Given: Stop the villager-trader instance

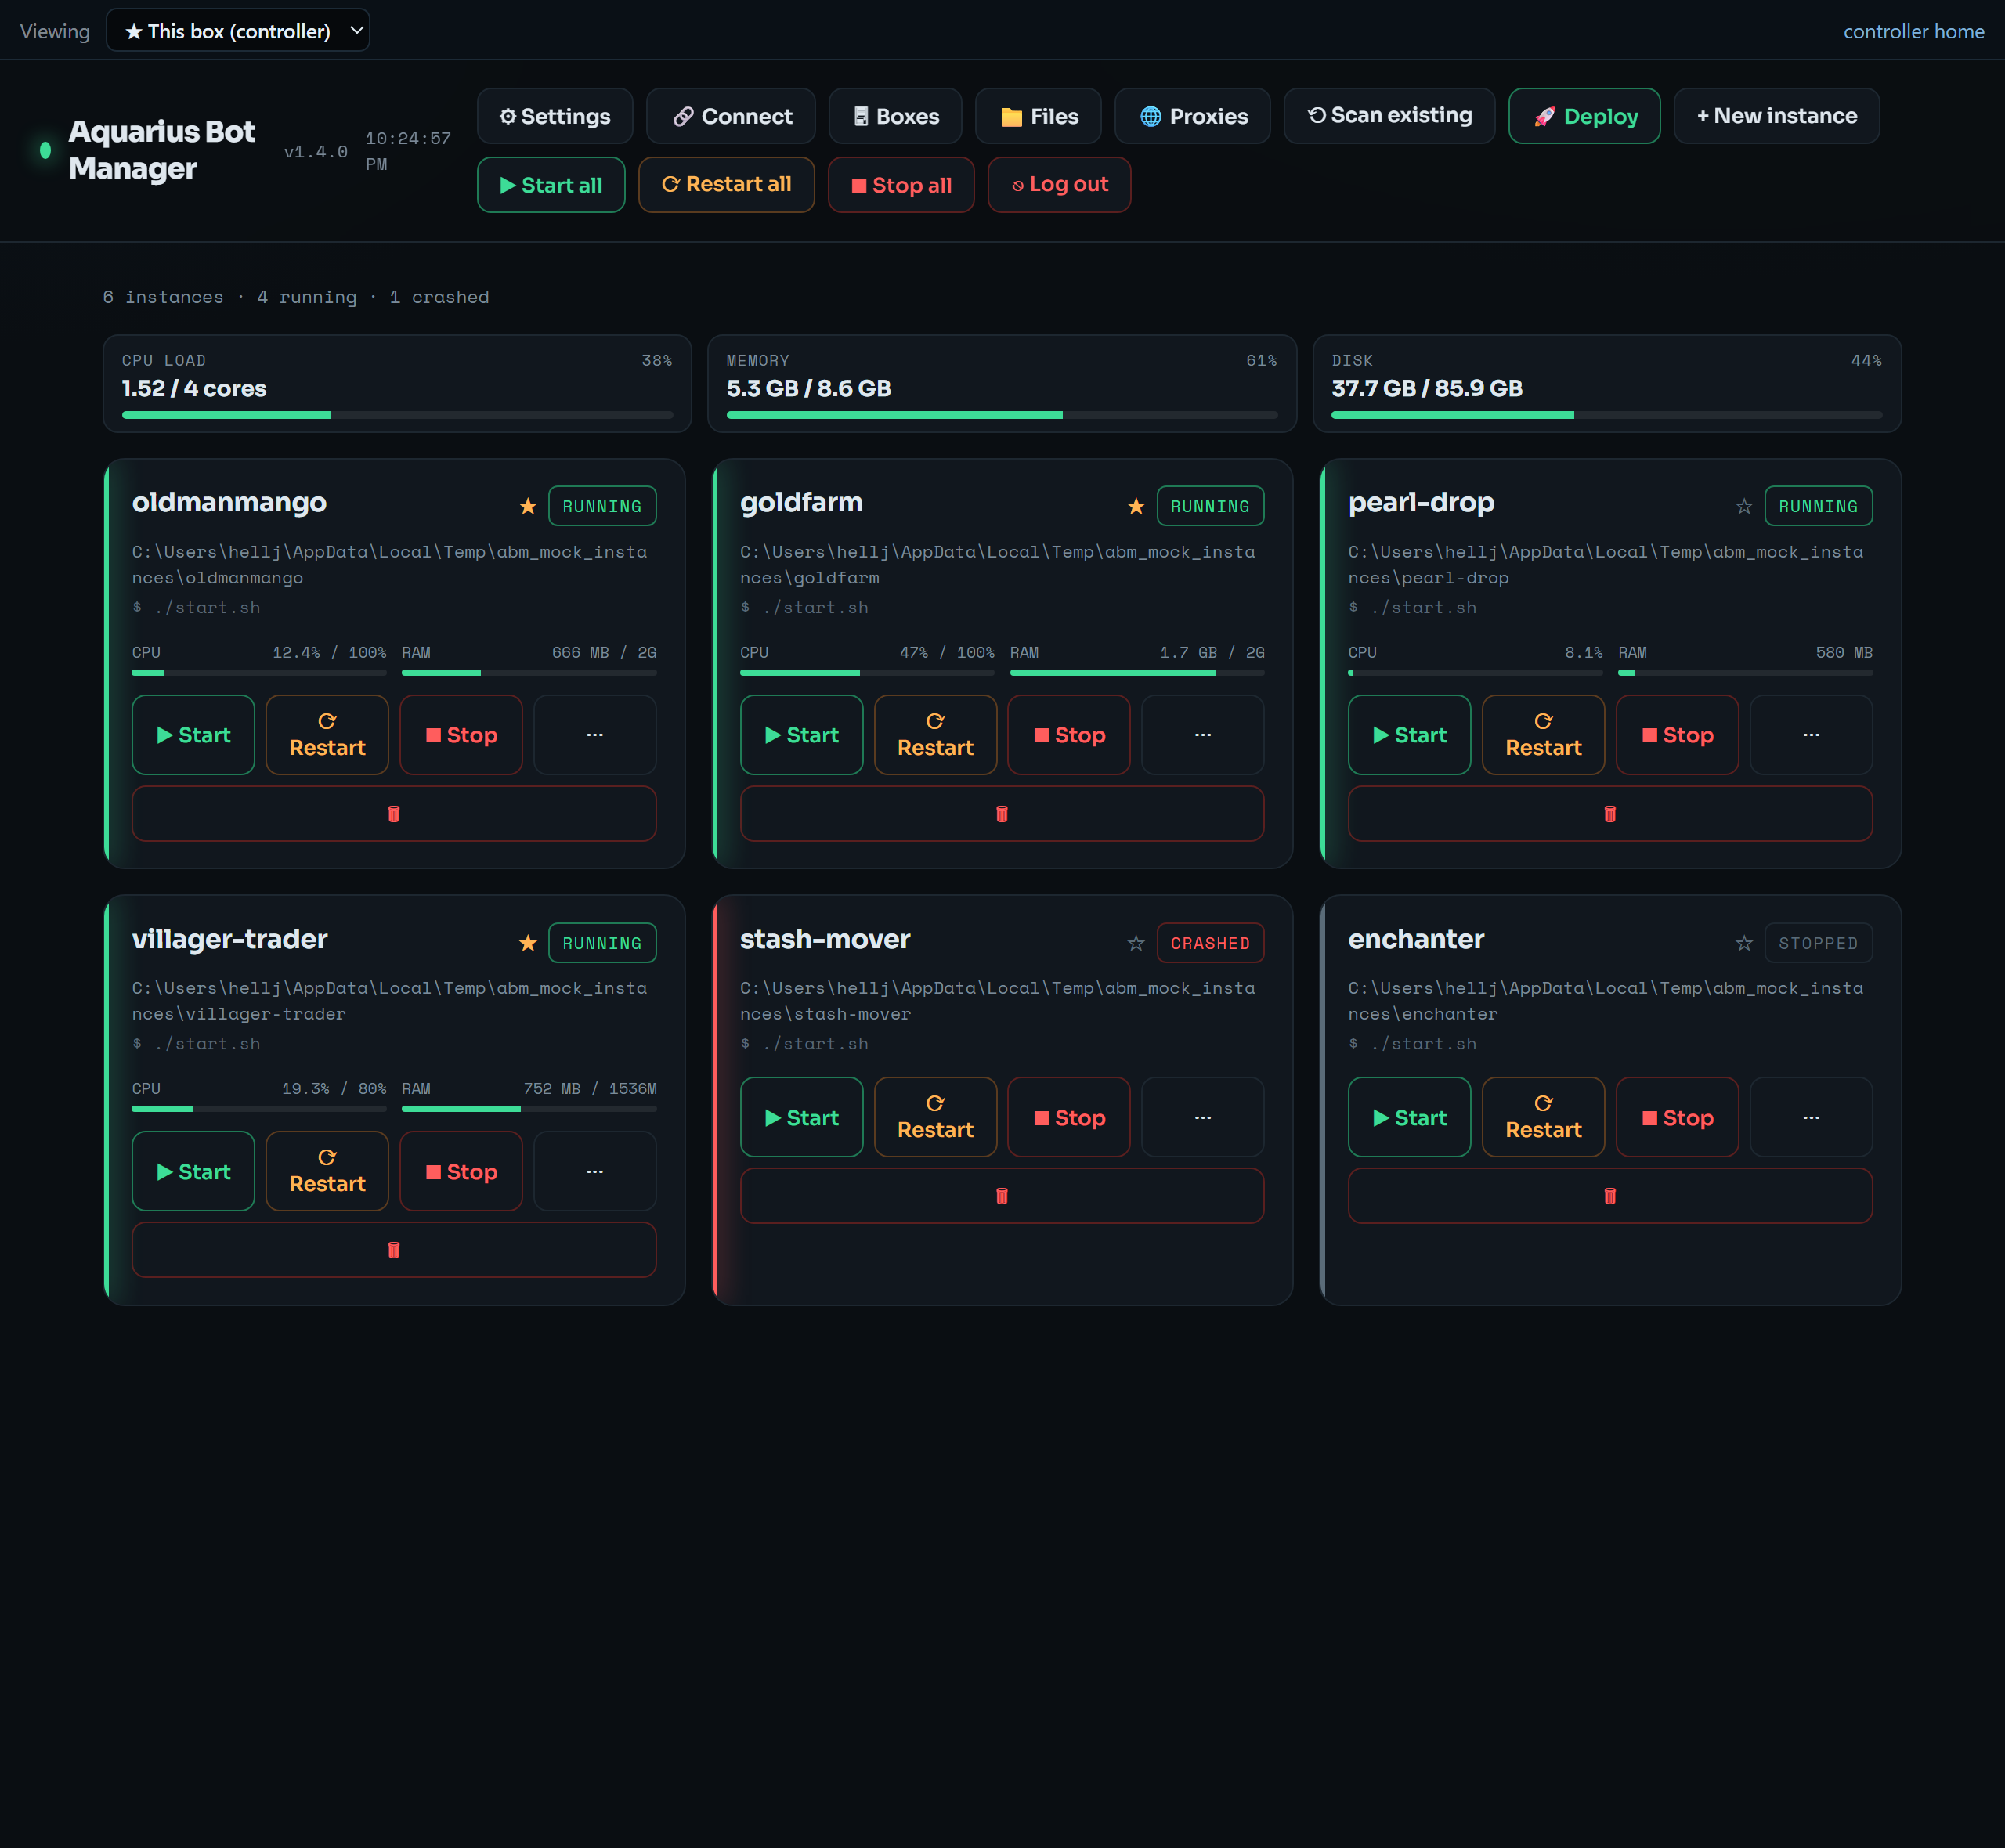Looking at the screenshot, I should tap(461, 1171).
